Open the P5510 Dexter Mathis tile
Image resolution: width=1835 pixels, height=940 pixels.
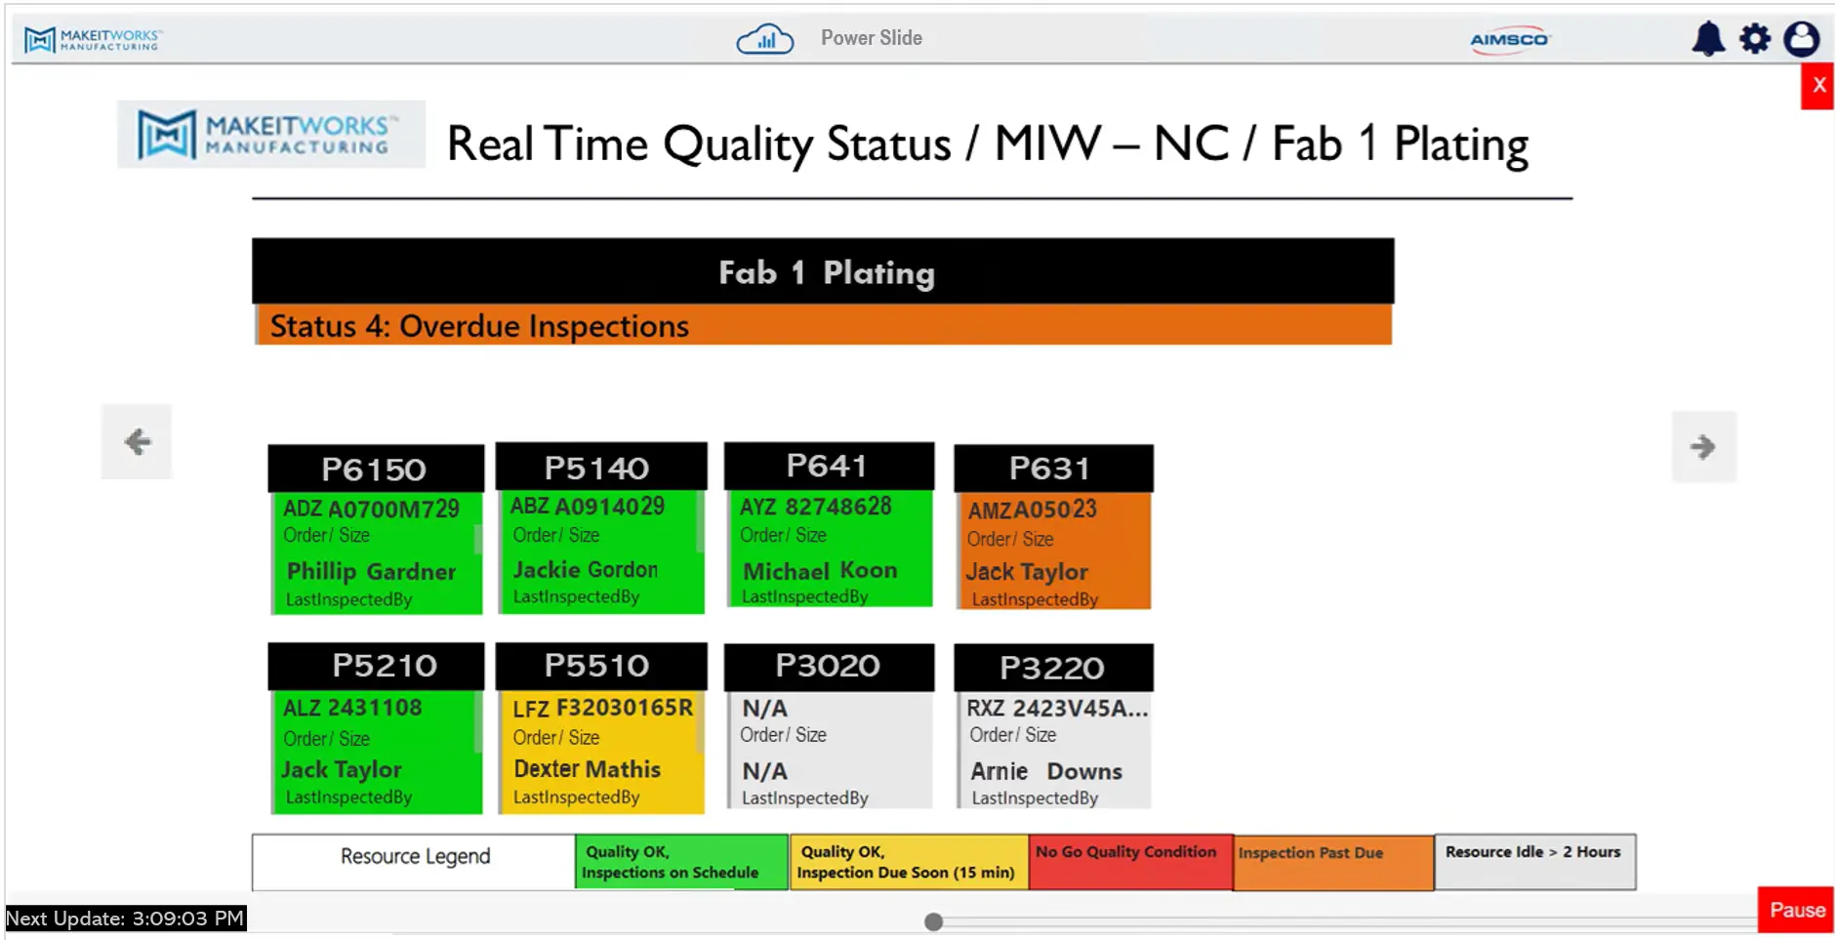click(601, 728)
